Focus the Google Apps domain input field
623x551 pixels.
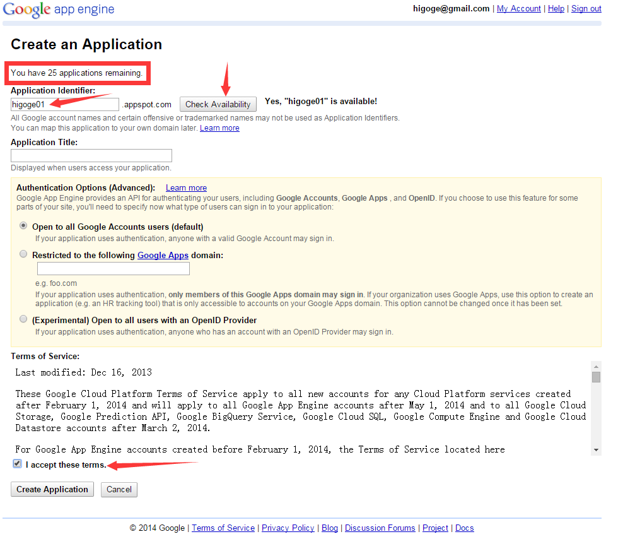(114, 268)
